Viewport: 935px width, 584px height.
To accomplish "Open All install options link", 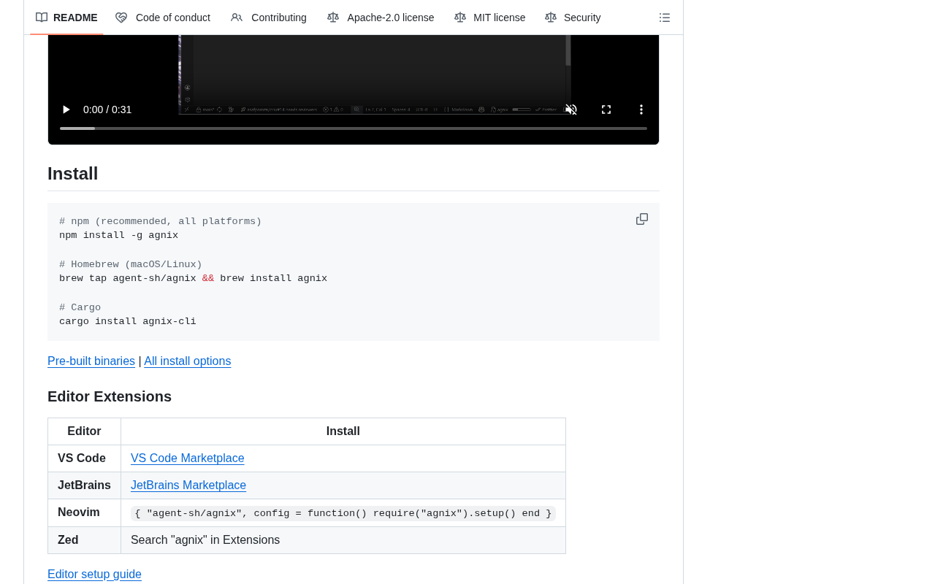I will [x=188, y=361].
